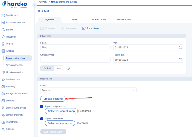Switch to the Vast option
The image size is (192, 137).
[59, 68]
